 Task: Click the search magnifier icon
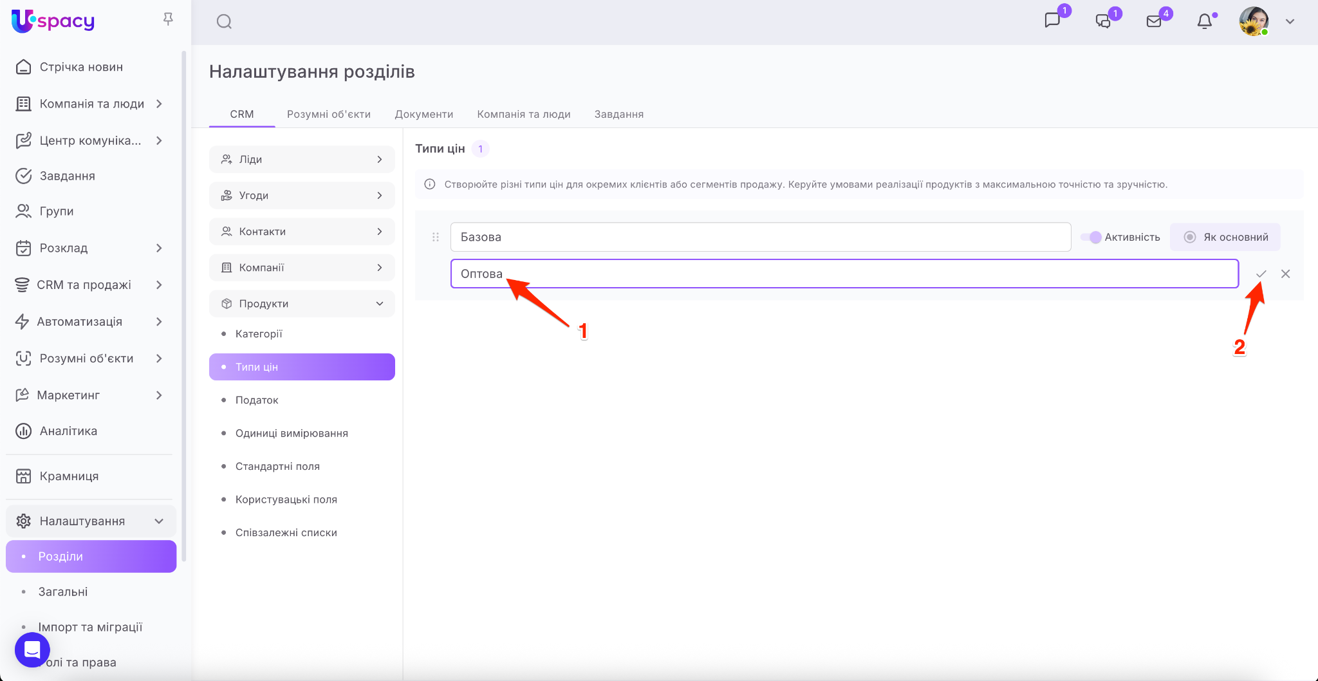point(224,22)
